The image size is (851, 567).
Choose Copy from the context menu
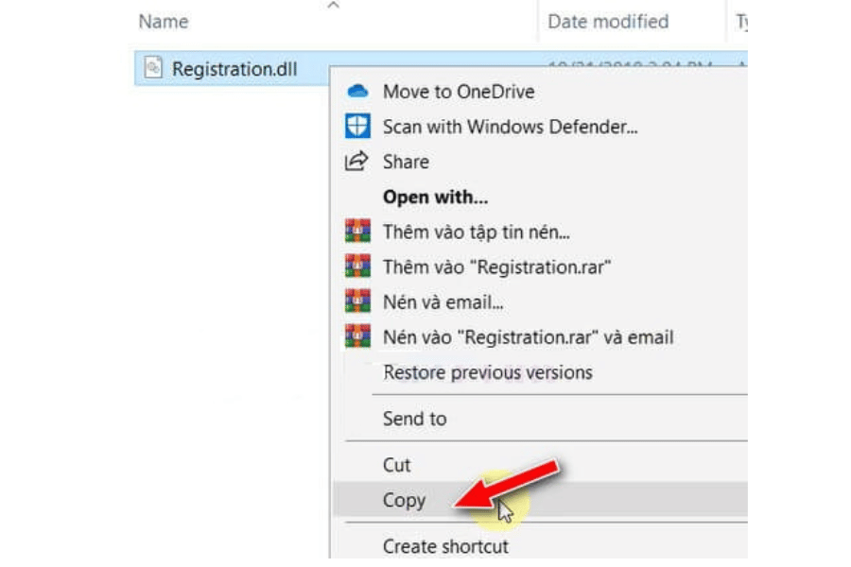coord(404,501)
